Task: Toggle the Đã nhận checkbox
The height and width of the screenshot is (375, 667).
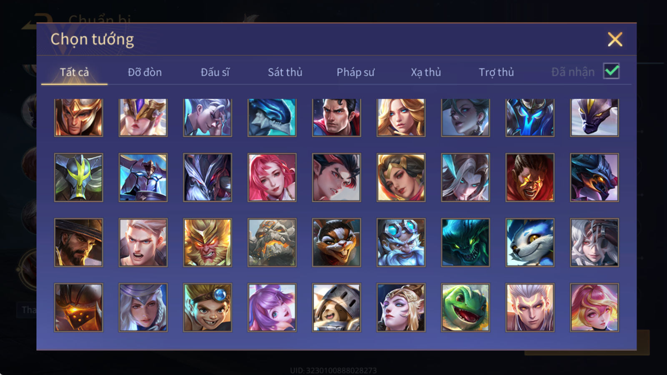Action: coord(611,71)
